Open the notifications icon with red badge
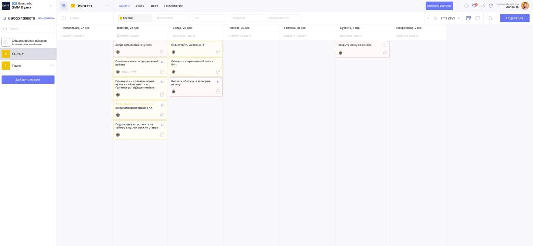The width and height of the screenshot is (533, 246). pos(474,6)
